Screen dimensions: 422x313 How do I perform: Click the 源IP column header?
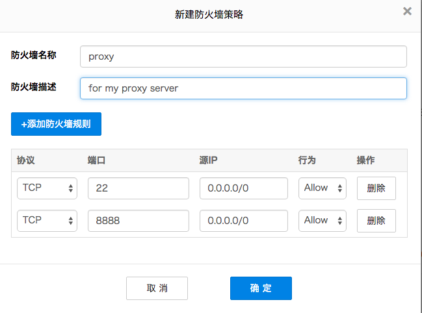[208, 160]
